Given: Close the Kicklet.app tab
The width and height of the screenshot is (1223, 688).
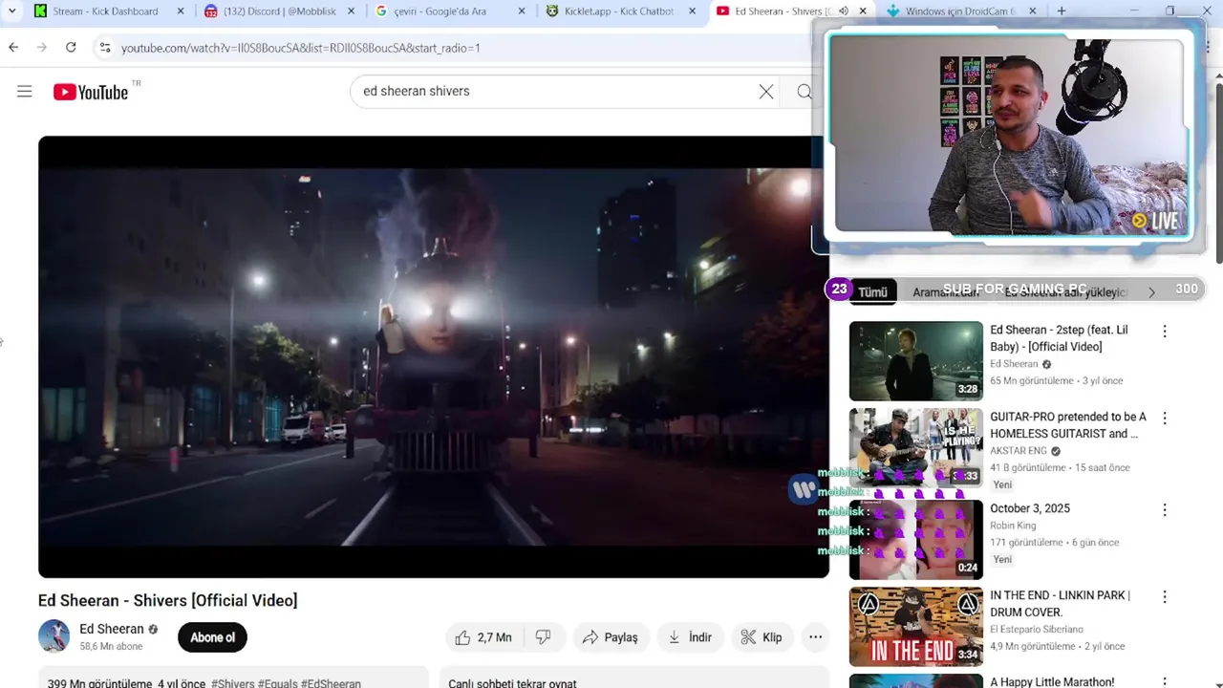Looking at the screenshot, I should pos(693,11).
